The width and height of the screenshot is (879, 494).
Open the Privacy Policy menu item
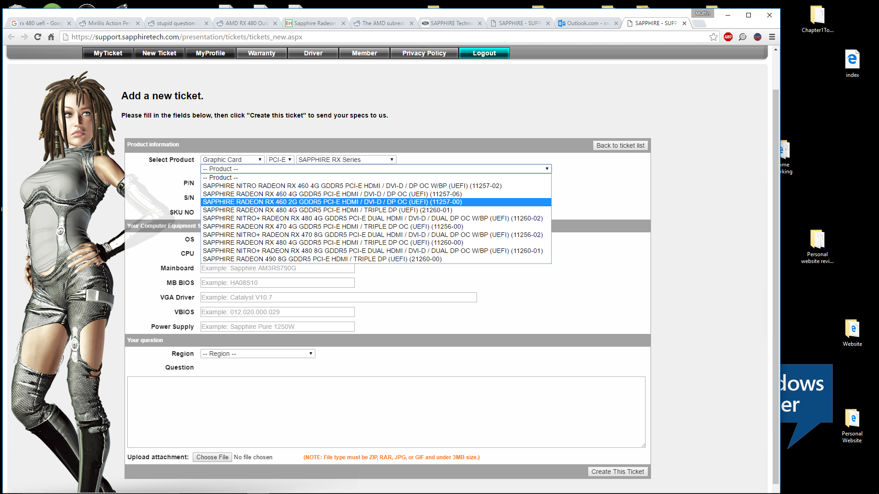click(424, 53)
